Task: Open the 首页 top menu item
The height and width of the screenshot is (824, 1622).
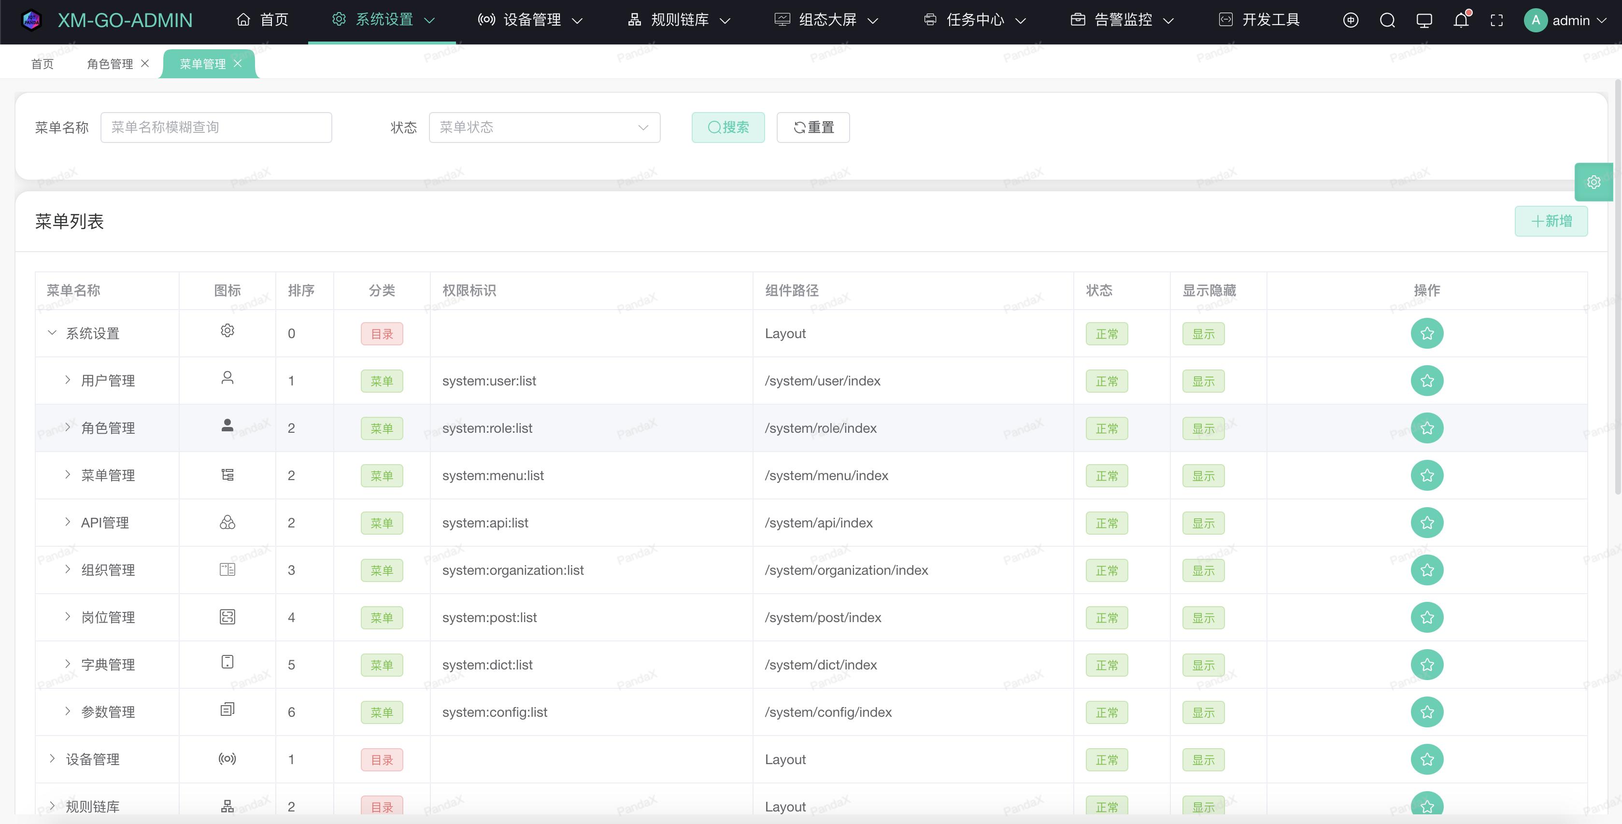Action: tap(263, 20)
